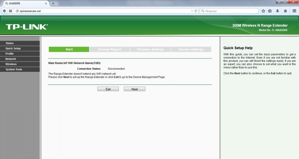The width and height of the screenshot is (299, 159).
Task: Click the site identity globe icon
Action: (x=17, y=11)
